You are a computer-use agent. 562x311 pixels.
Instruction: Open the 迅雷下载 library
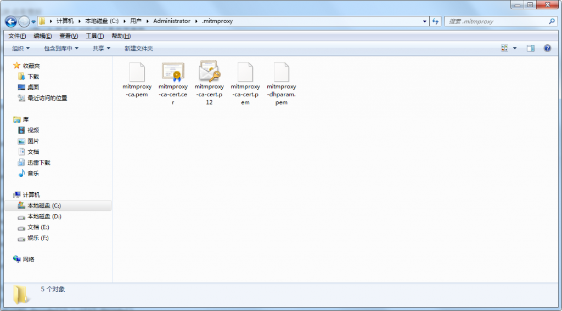[x=34, y=162]
